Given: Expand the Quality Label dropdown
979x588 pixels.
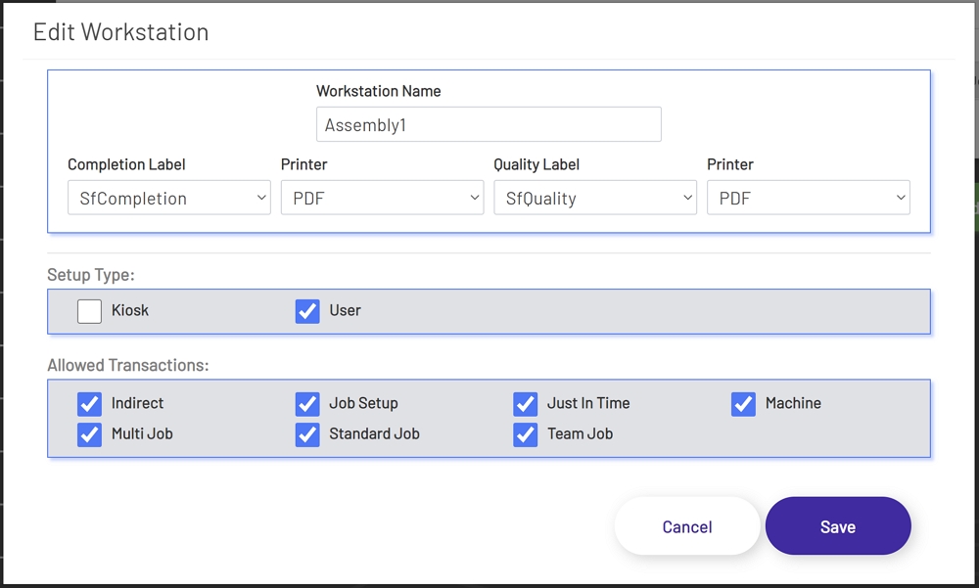Looking at the screenshot, I should 594,198.
